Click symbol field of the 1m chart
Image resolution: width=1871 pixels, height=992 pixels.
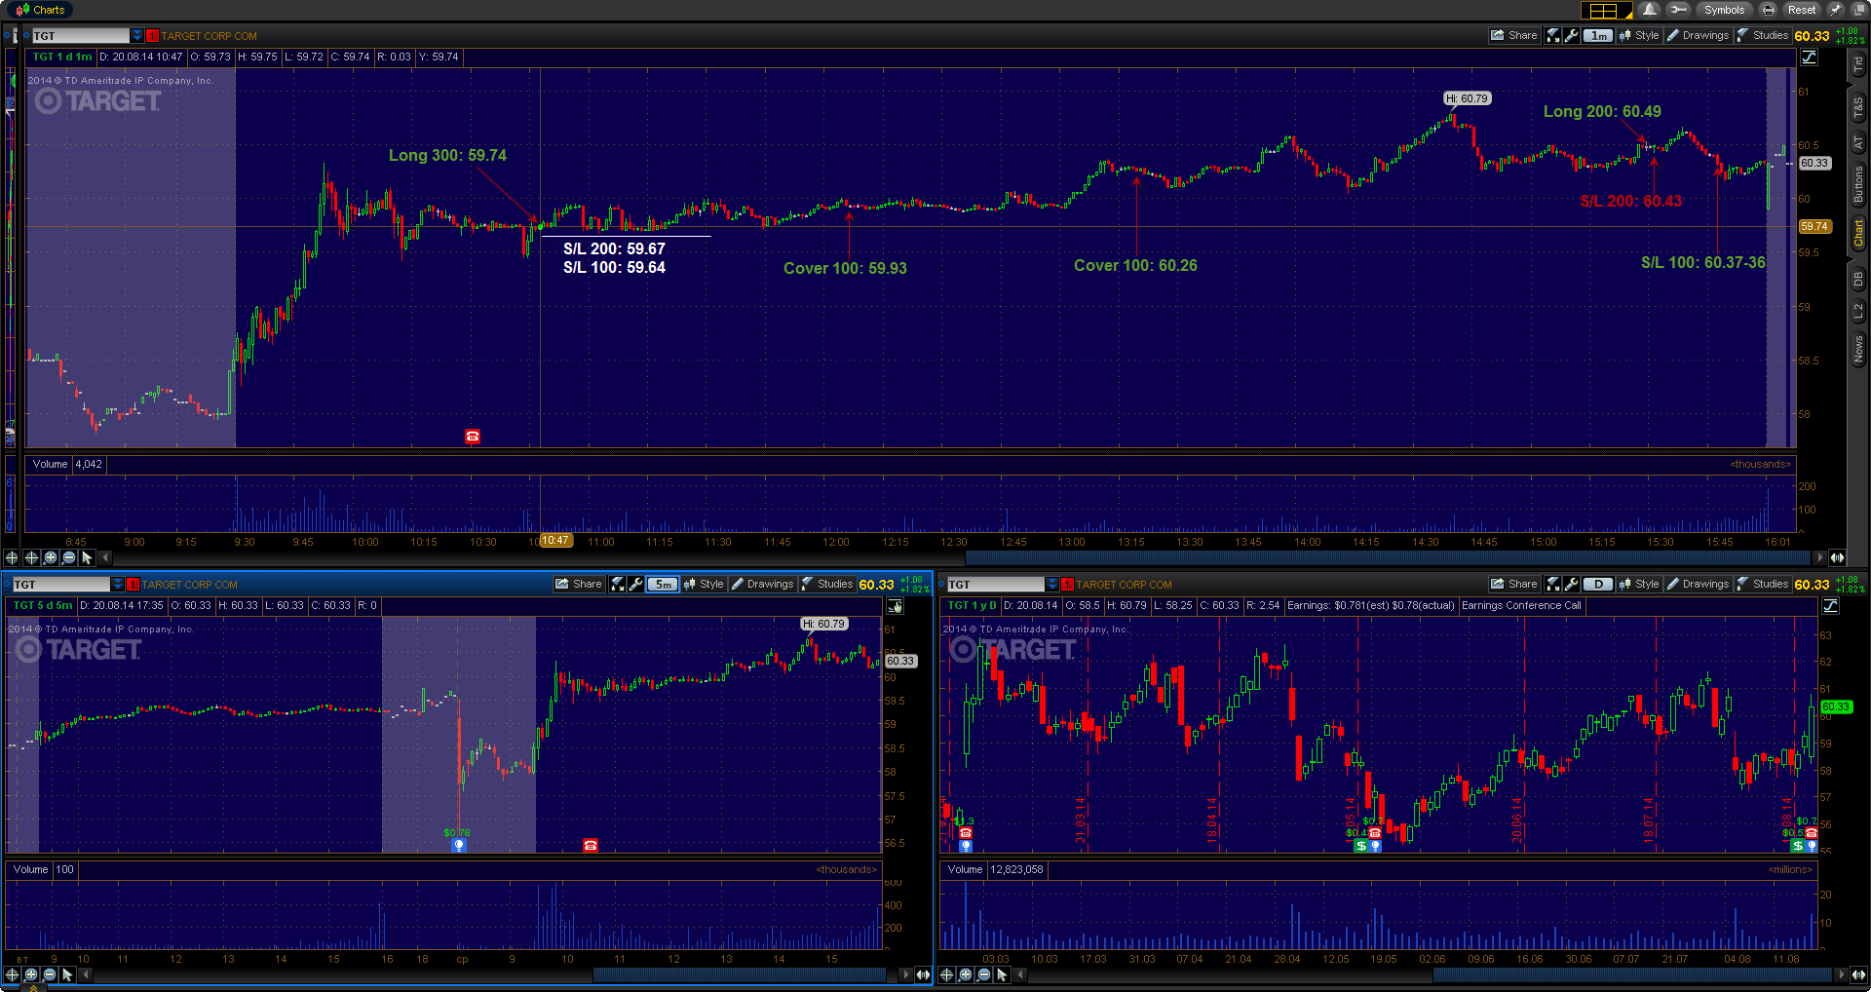tap(81, 36)
